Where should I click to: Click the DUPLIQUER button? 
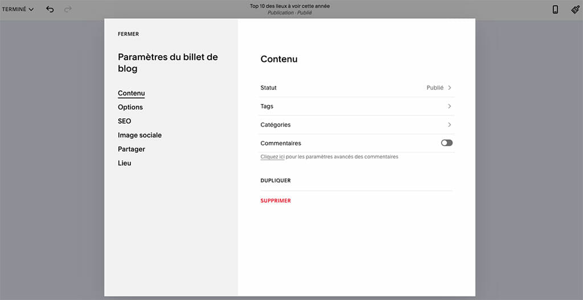[276, 181]
